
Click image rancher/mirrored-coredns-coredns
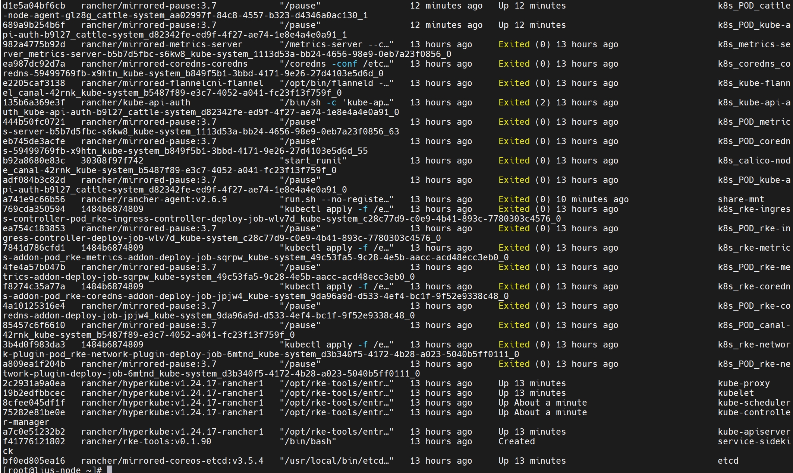164,64
